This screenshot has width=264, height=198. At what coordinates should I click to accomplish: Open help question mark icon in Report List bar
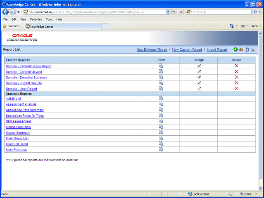pos(247,49)
